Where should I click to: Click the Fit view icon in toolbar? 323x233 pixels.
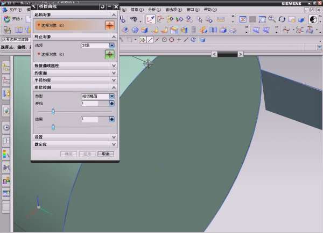(243, 19)
